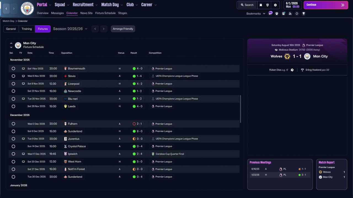Click the Sunderland 8 - 0 result

(x=137, y=131)
